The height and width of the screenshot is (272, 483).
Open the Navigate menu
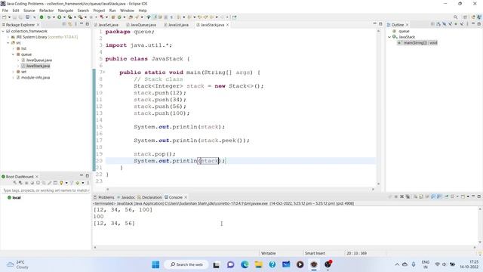pyautogui.click(x=66, y=11)
